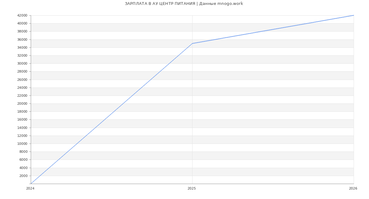
Task: Click the 14000 y-axis label
Action: [x=22, y=128]
